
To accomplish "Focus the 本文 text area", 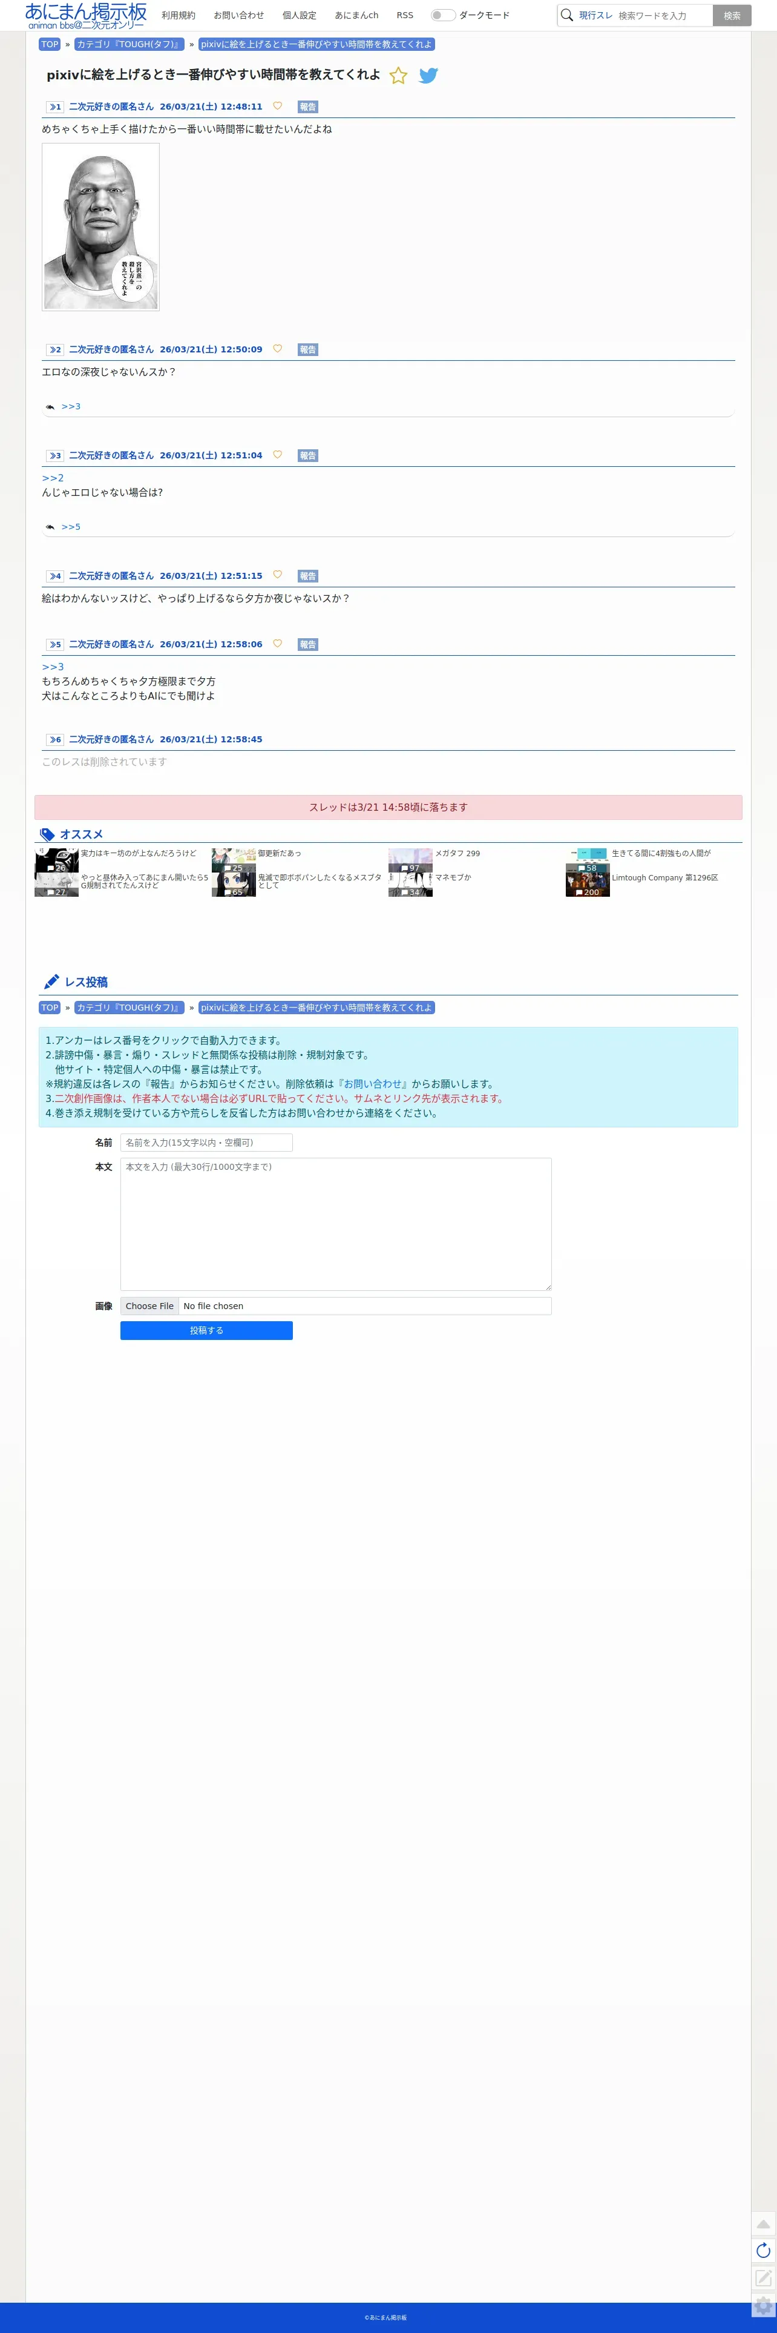I will point(336,1224).
